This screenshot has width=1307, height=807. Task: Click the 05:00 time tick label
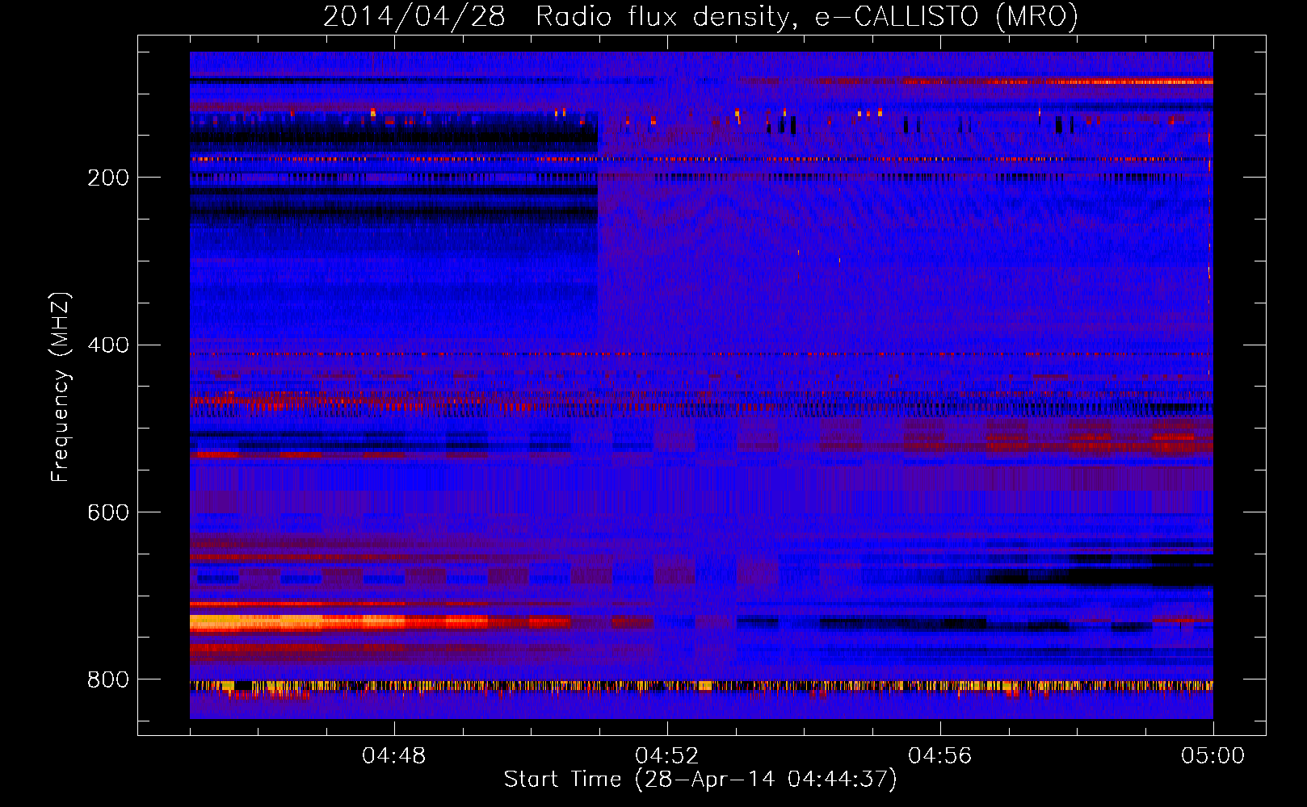tap(1212, 756)
